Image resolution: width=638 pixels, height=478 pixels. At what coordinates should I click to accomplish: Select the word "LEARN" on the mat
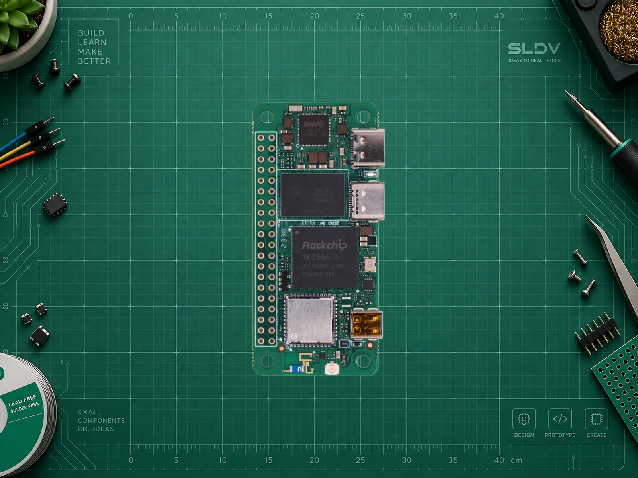pyautogui.click(x=92, y=42)
